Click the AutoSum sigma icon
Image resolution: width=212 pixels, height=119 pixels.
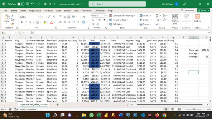pos(157,16)
